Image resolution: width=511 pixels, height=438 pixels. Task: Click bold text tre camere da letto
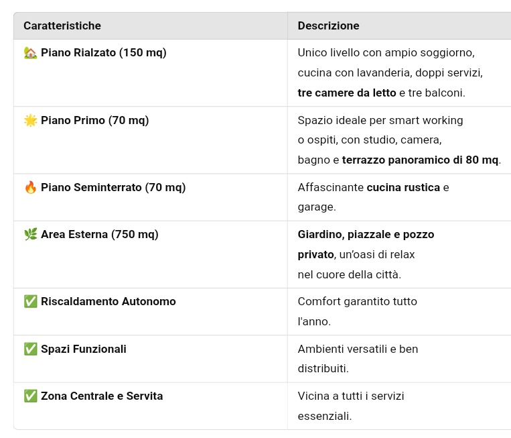[x=347, y=93]
